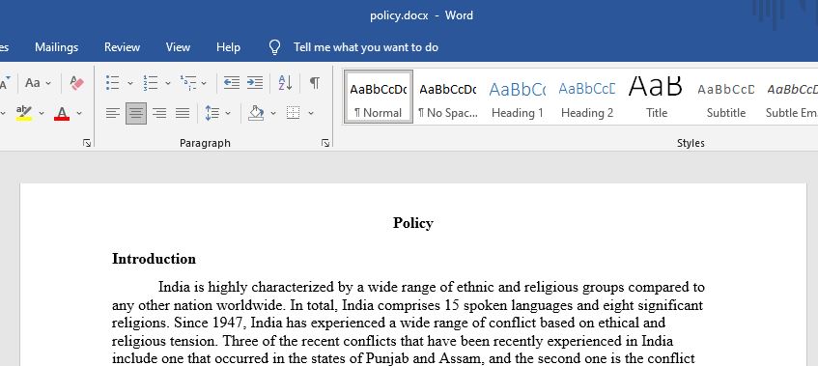Open the Review tab
The height and width of the screenshot is (366, 818).
pyautogui.click(x=122, y=47)
